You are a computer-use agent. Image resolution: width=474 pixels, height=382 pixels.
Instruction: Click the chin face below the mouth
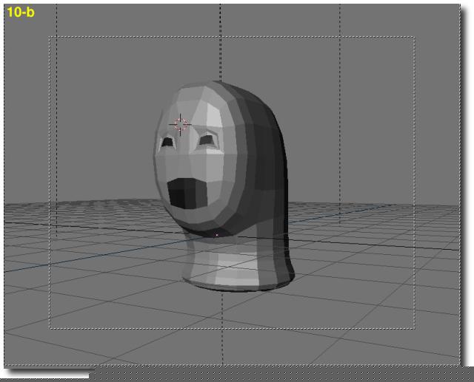click(x=196, y=222)
